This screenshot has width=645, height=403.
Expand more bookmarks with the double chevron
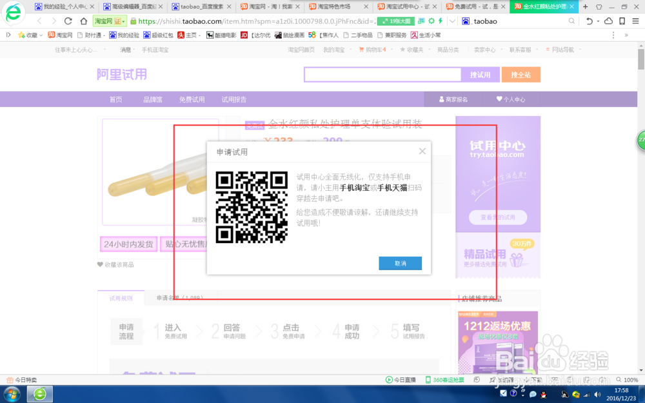[626, 35]
